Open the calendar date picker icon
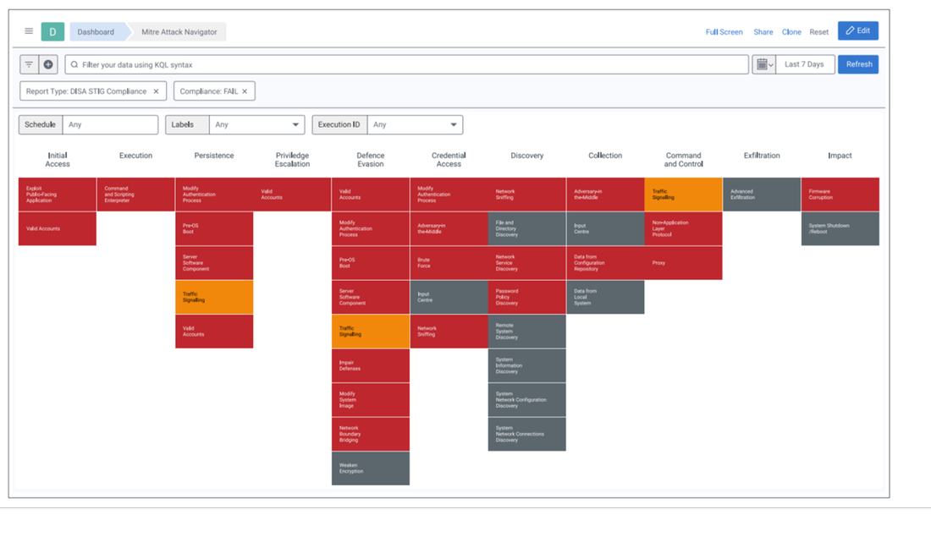This screenshot has height=548, width=931. coord(763,64)
